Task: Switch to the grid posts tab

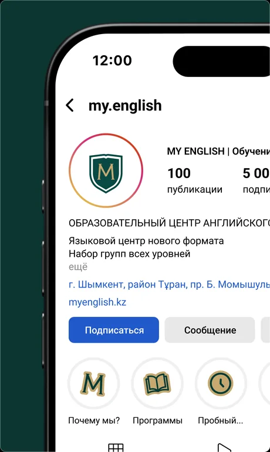Action: (116, 447)
